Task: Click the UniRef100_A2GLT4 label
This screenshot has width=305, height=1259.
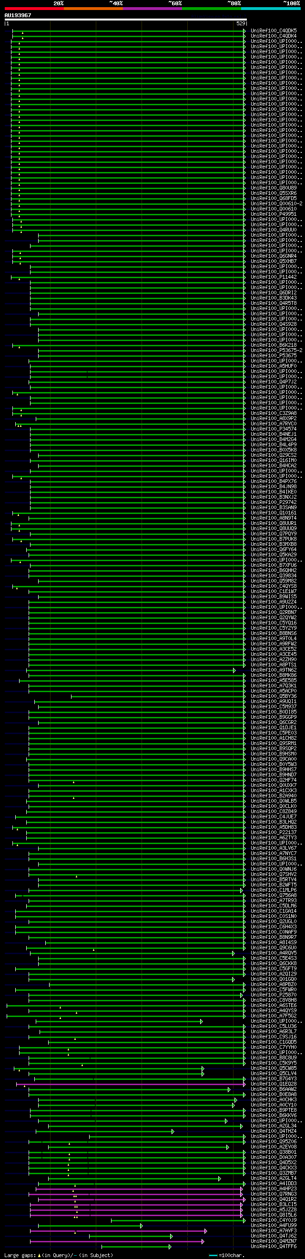Action: tap(274, 1178)
